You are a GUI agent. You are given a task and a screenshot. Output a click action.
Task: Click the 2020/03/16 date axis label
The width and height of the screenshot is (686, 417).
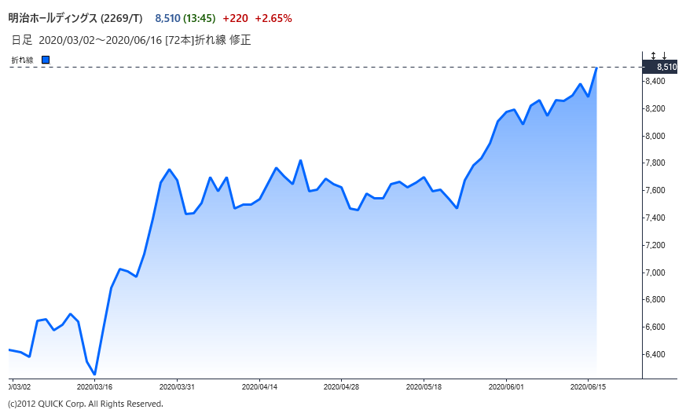(94, 387)
